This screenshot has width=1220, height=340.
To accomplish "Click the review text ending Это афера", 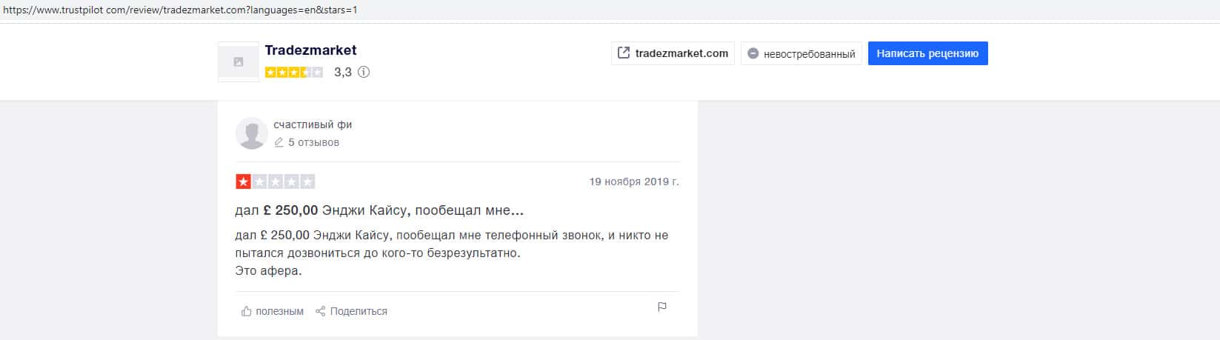I will pyautogui.click(x=451, y=253).
